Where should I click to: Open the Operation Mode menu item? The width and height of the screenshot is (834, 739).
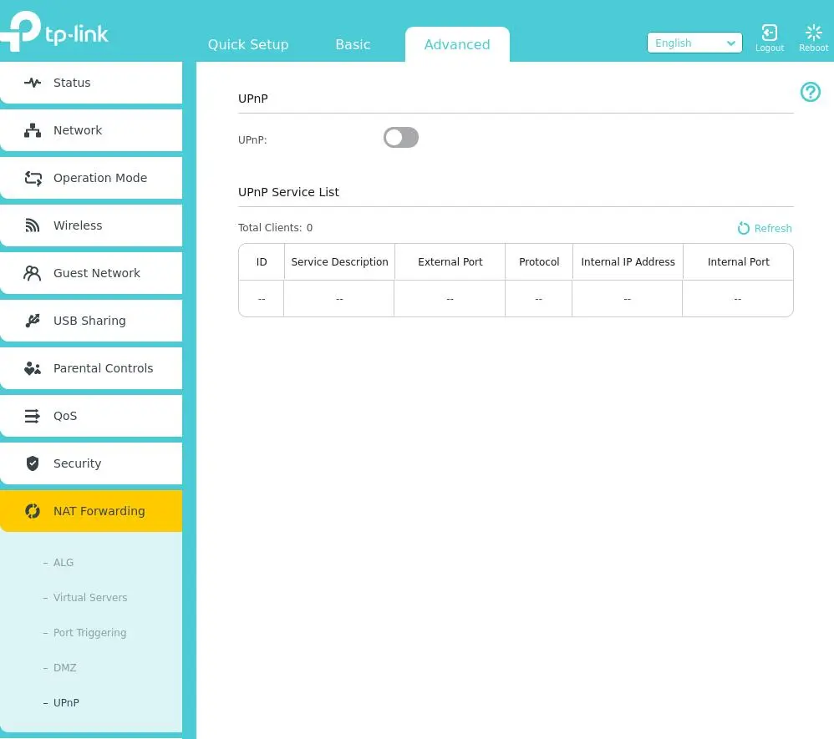click(x=91, y=178)
